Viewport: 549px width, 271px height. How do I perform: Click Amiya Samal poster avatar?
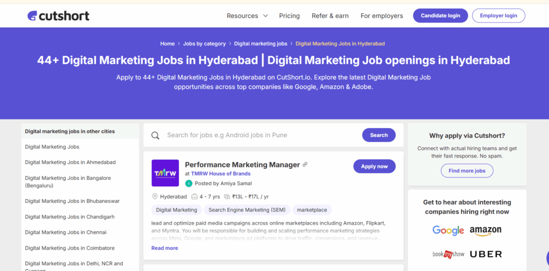[x=189, y=183]
